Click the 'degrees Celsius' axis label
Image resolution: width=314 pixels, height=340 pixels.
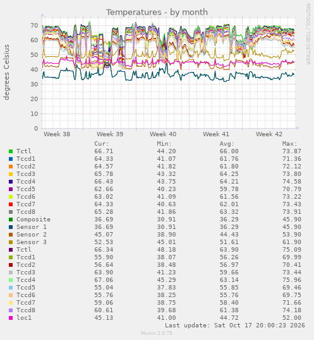[x=6, y=72]
